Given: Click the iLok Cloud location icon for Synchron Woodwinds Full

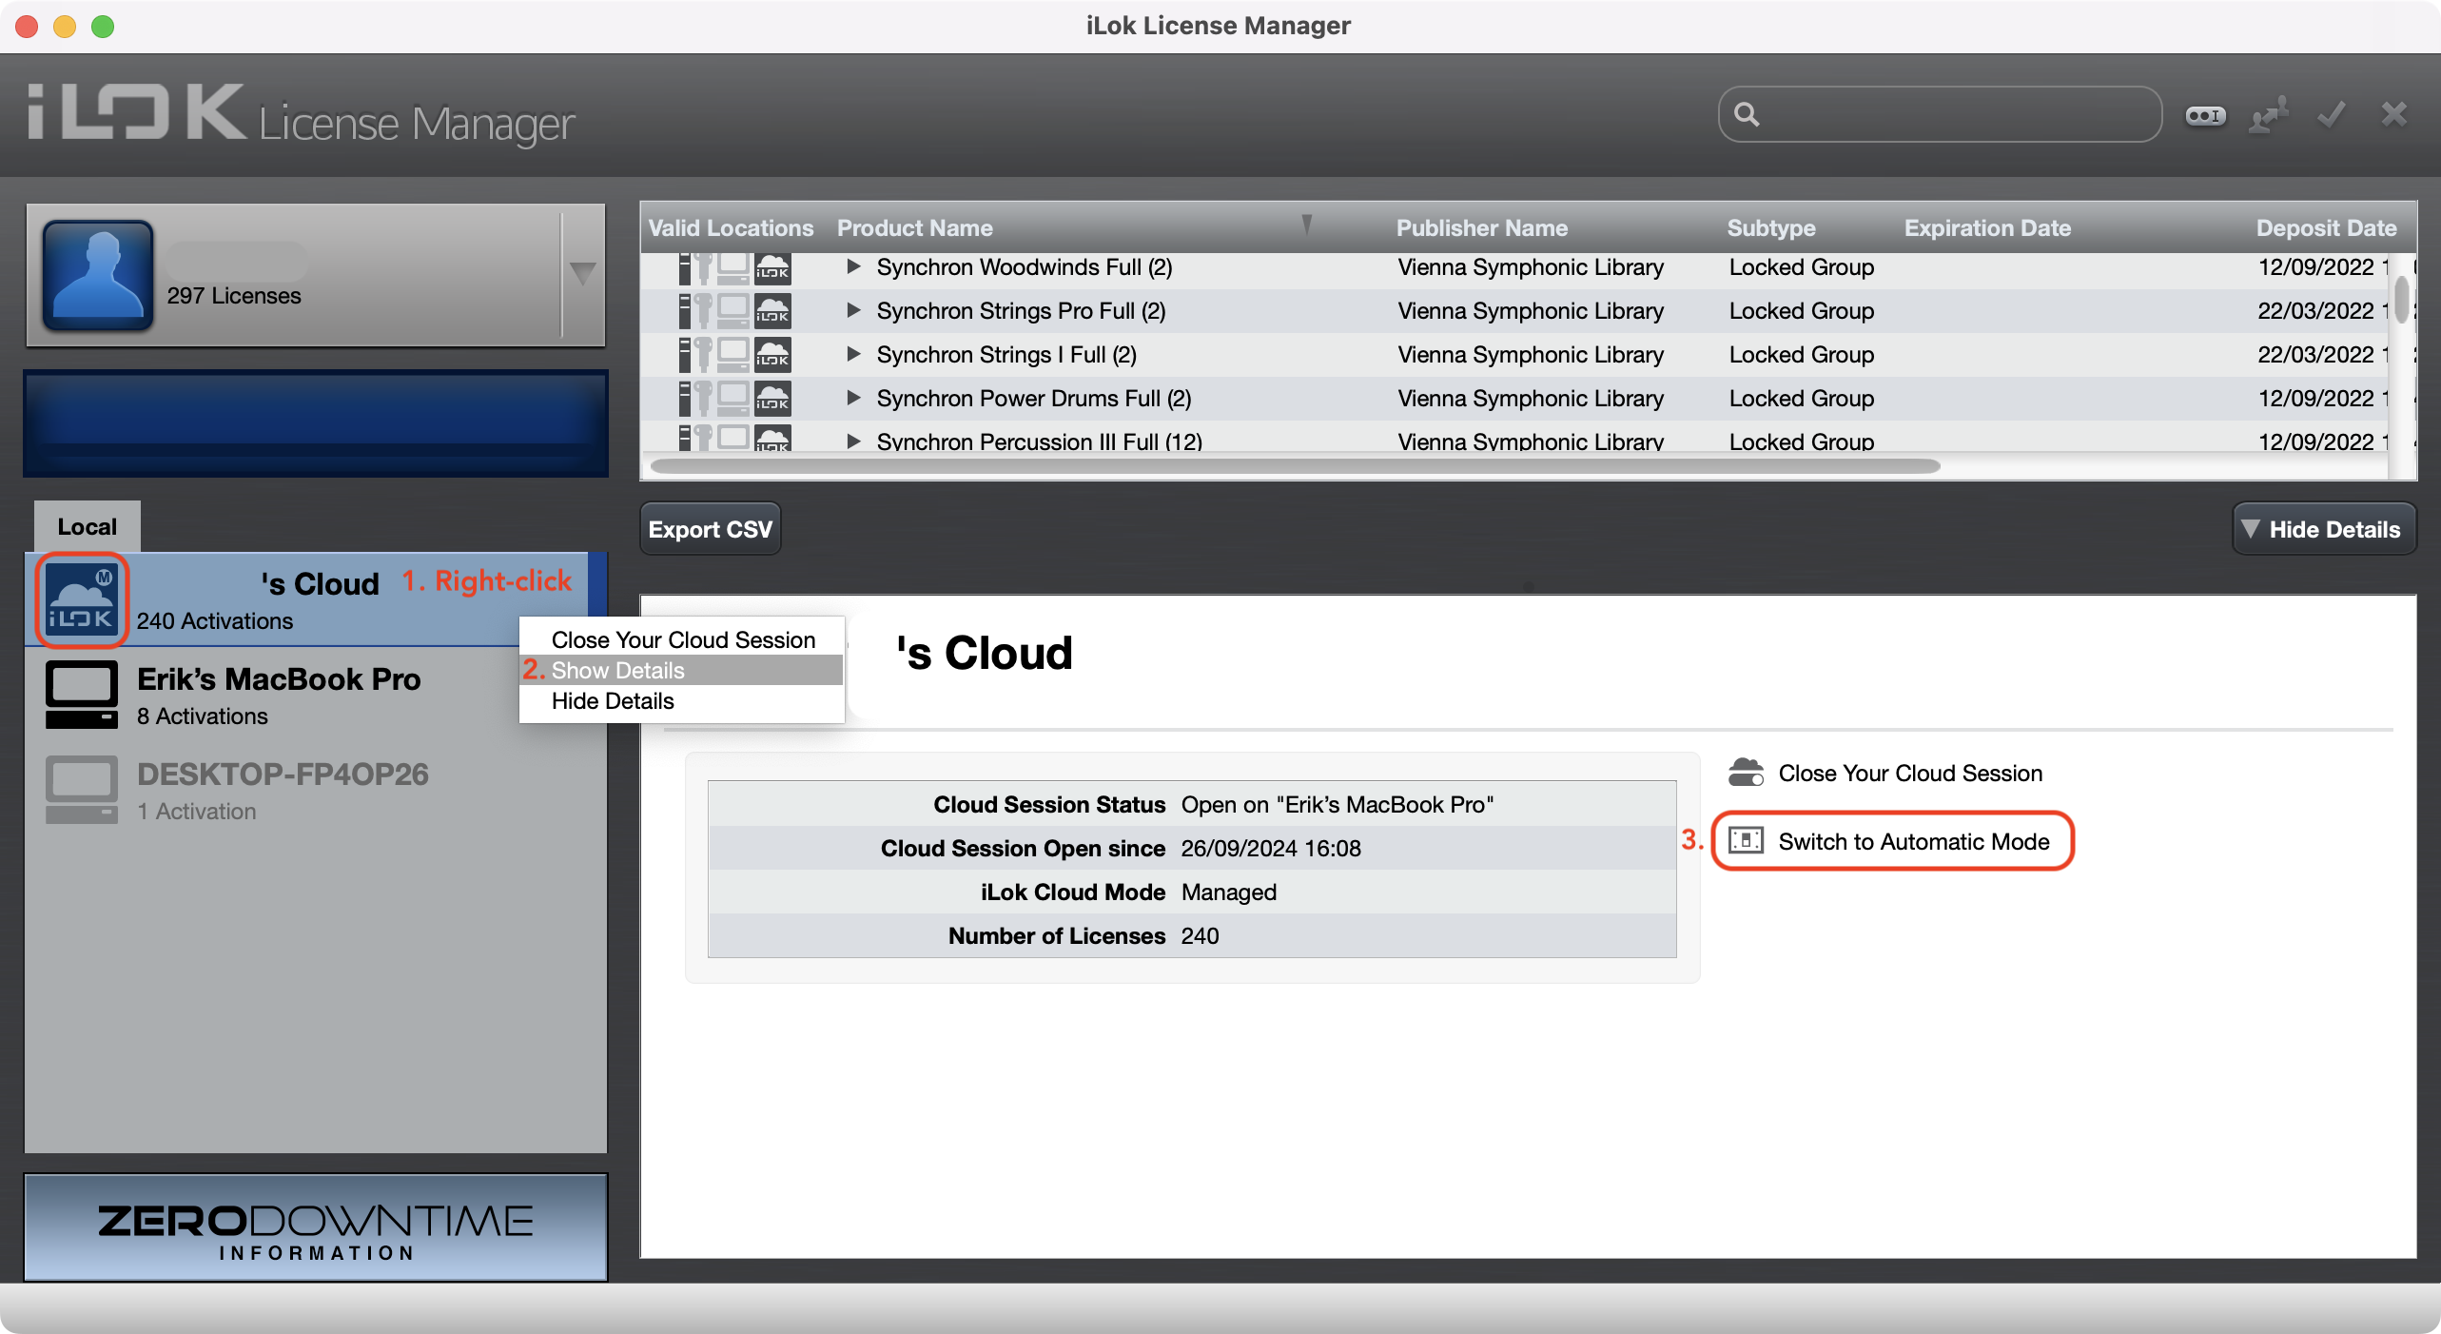Looking at the screenshot, I should click(x=772, y=268).
